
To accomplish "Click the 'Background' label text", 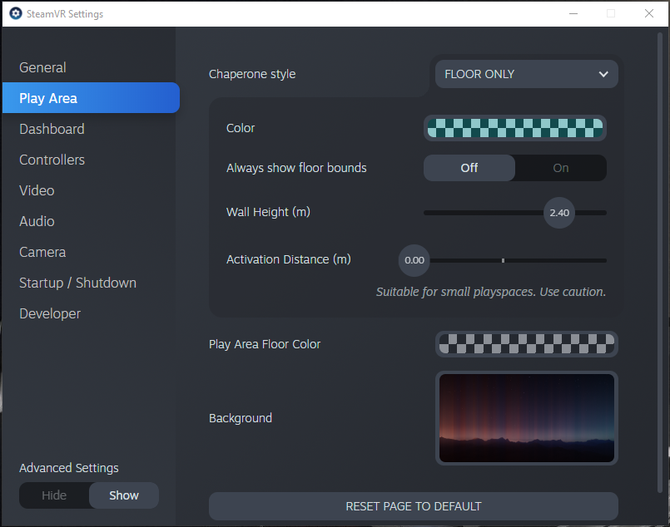I will point(241,418).
